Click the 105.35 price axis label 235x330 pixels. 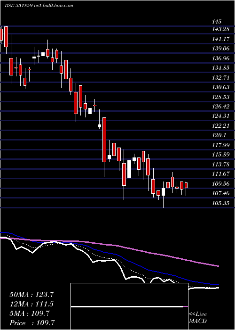tap(221, 203)
